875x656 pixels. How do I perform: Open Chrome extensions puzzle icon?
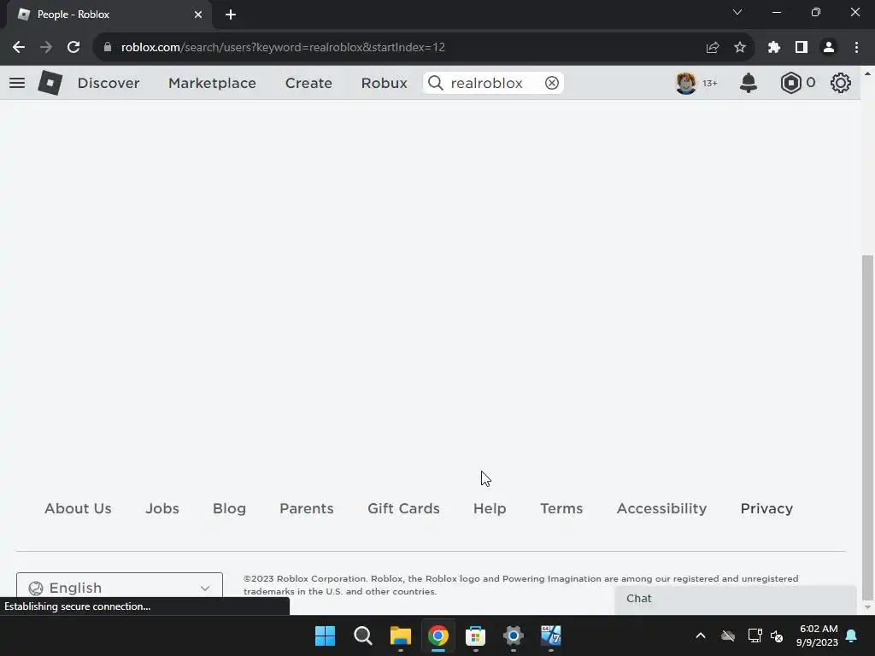coord(773,48)
